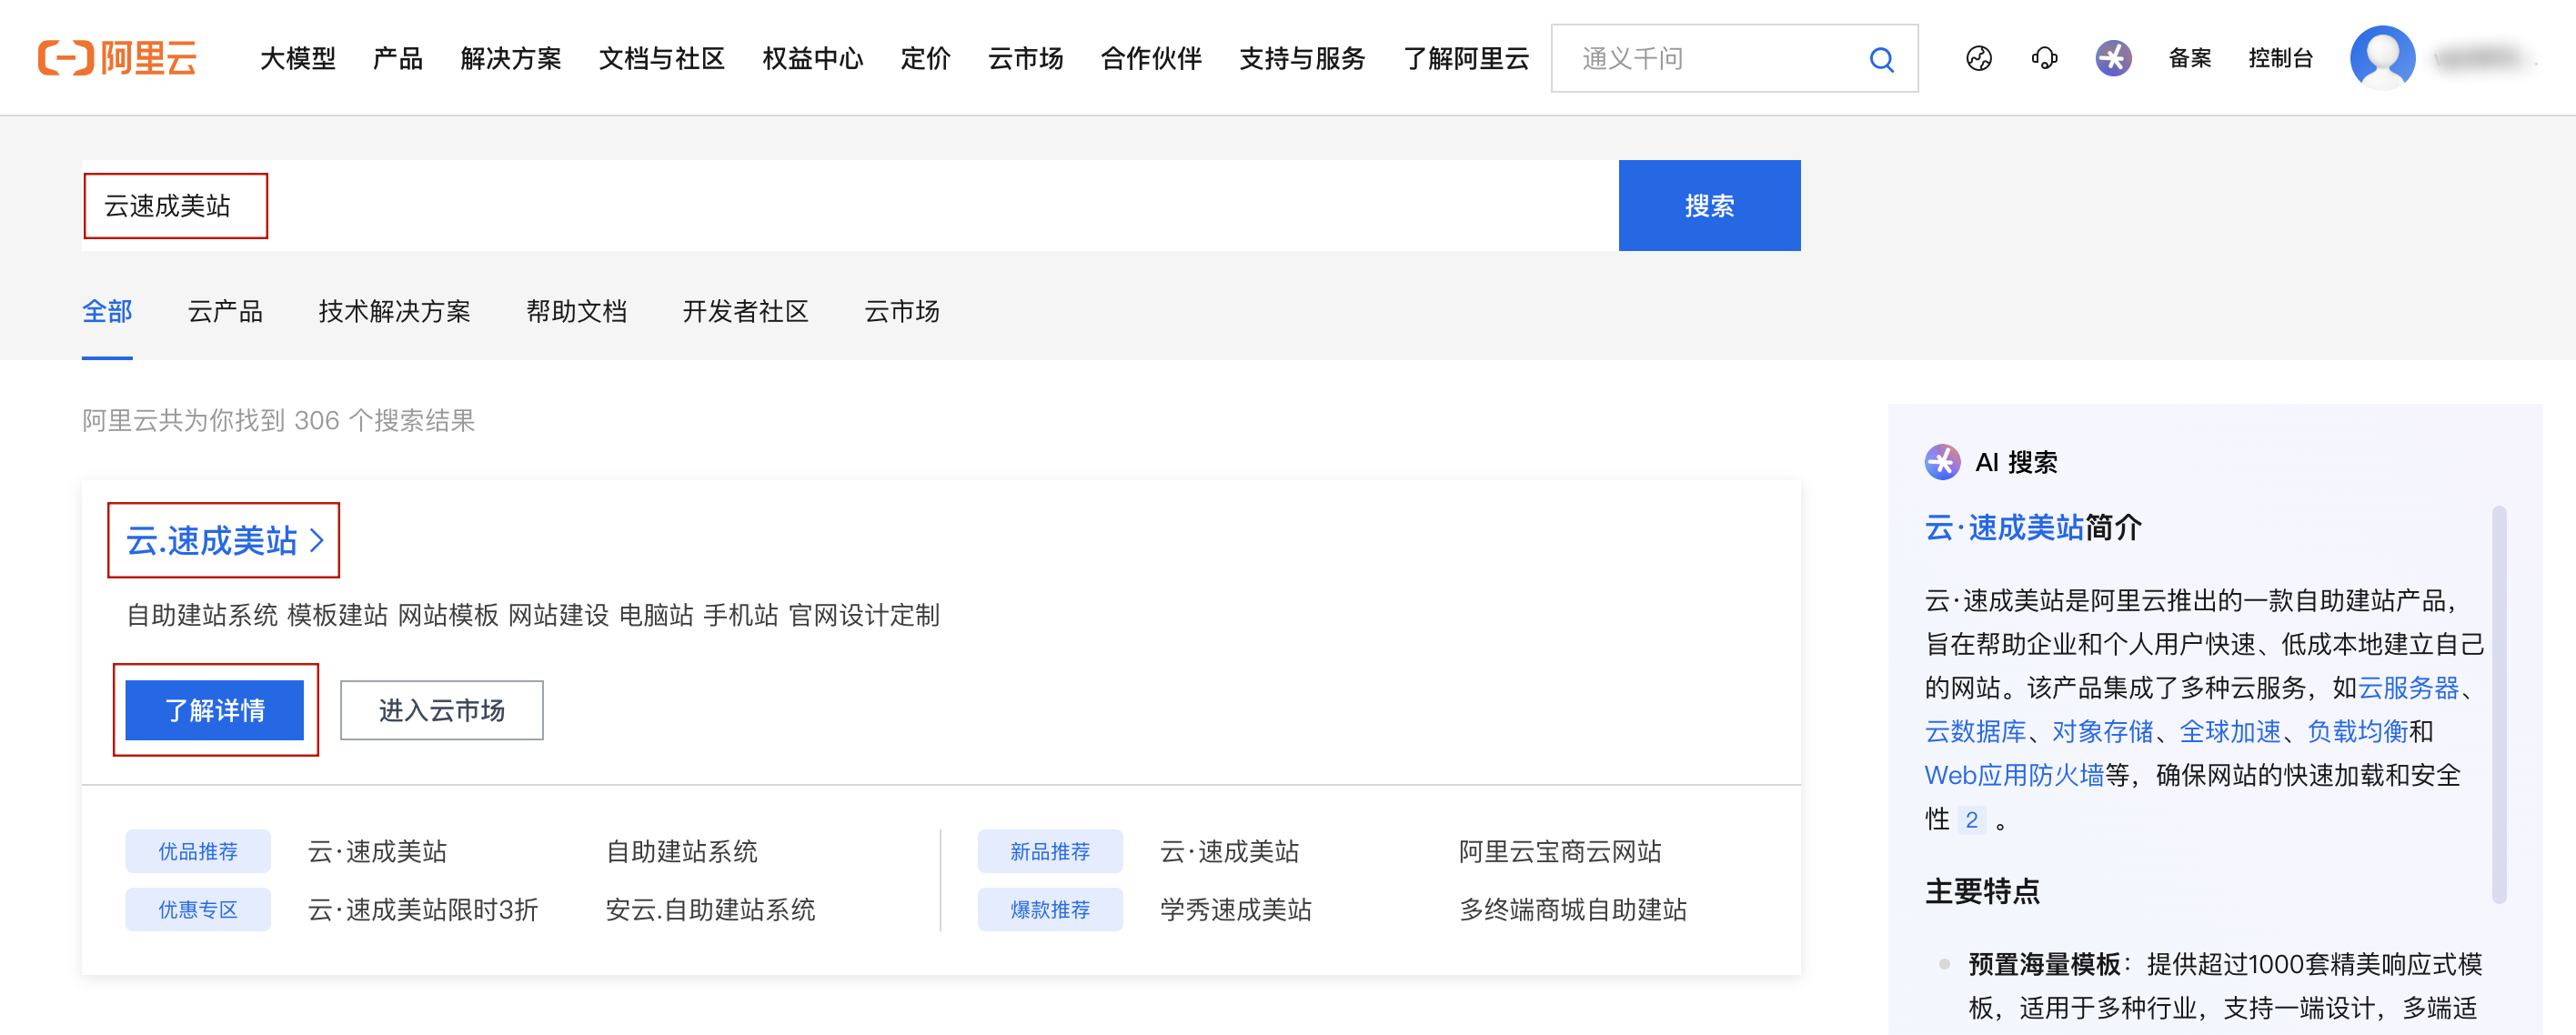
Task: Click the 优惠专区 tag
Action: click(x=198, y=910)
